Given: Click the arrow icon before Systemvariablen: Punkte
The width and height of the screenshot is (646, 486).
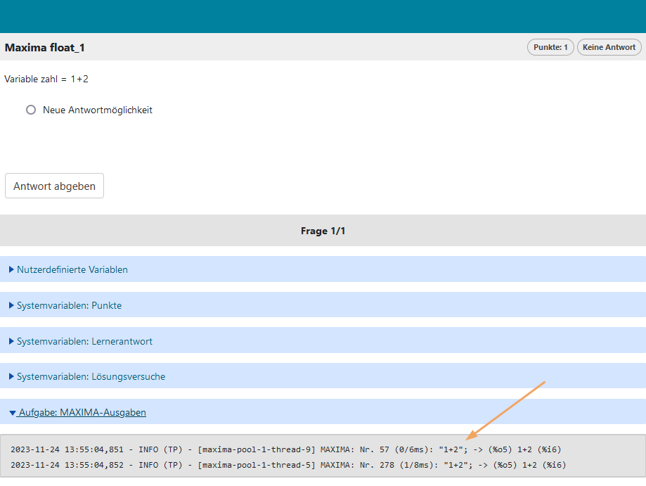Looking at the screenshot, I should pos(11,305).
